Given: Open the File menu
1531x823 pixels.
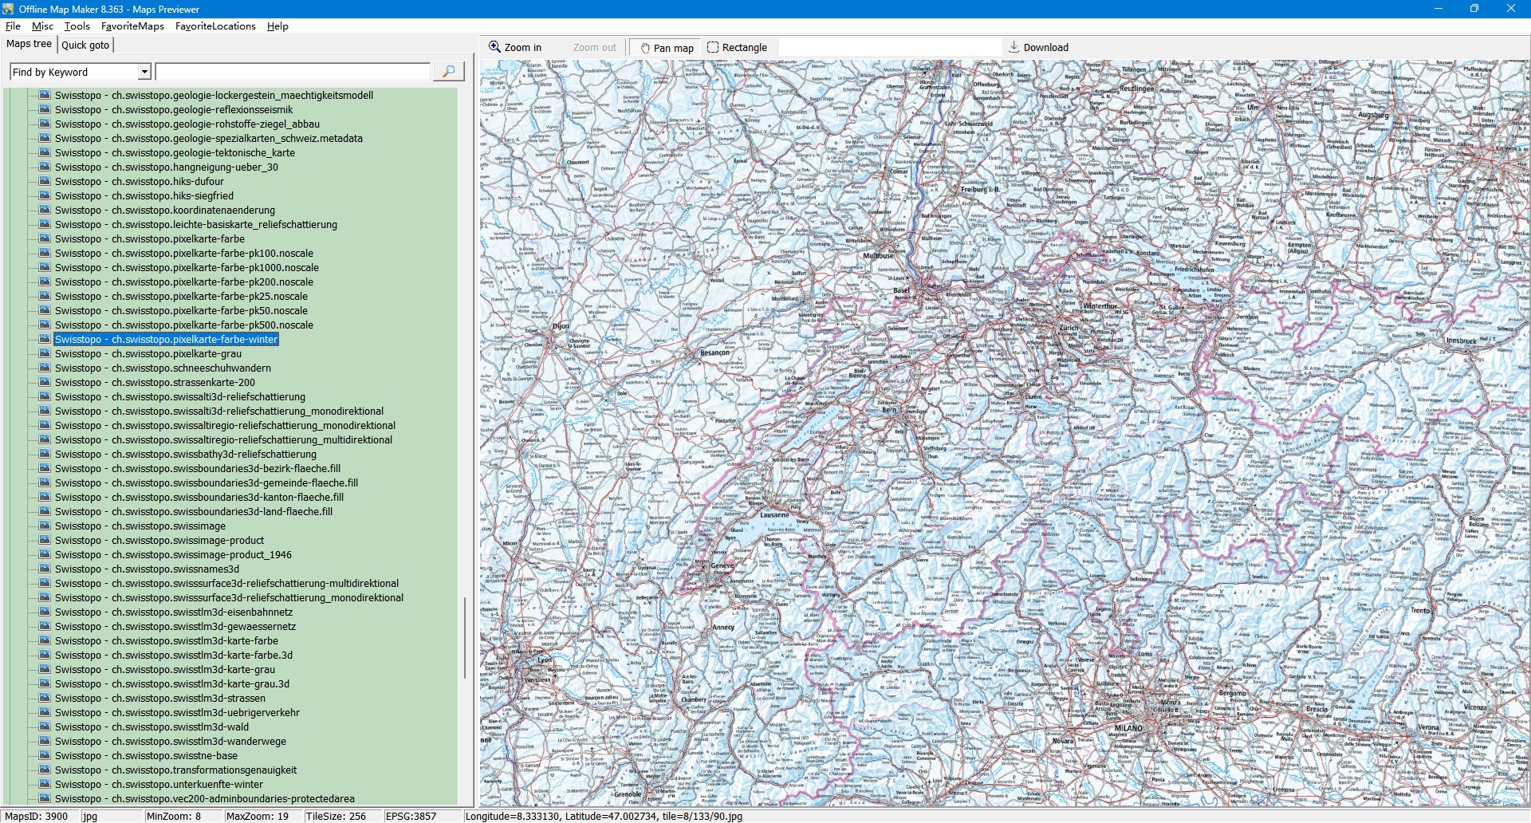Looking at the screenshot, I should point(13,26).
